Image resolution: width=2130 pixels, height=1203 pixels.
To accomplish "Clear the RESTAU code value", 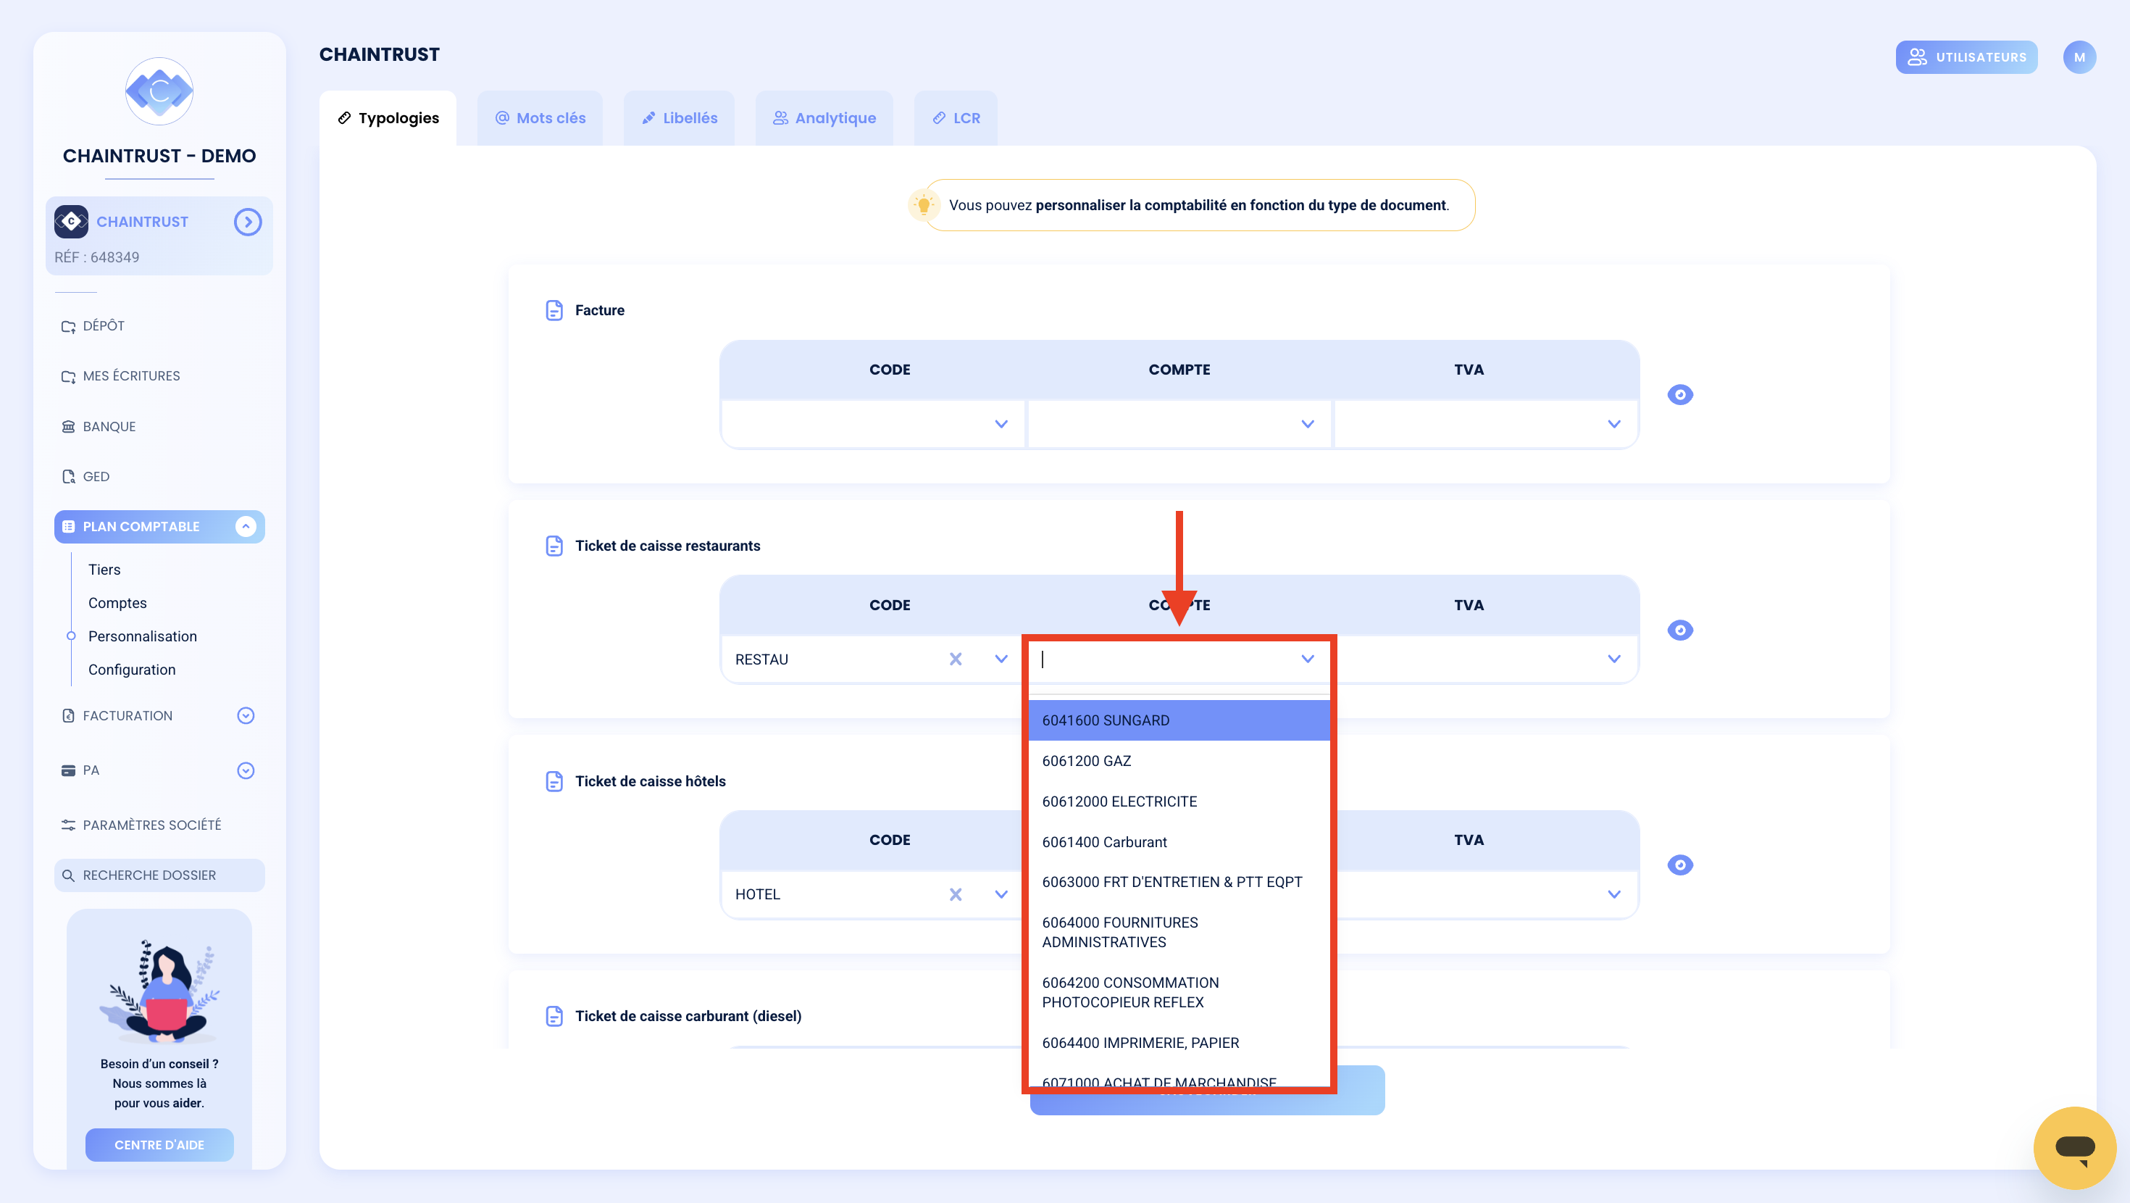I will (x=956, y=659).
